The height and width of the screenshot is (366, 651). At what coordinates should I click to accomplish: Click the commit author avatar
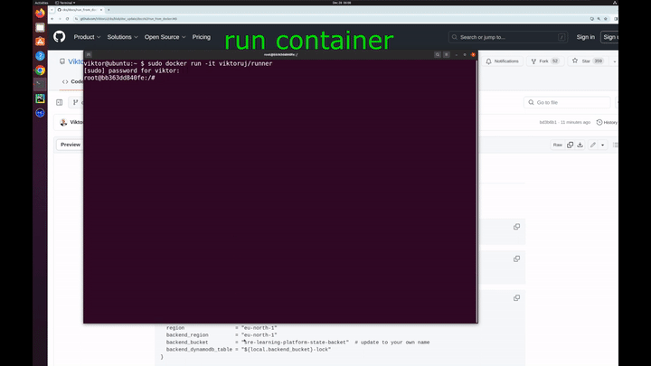(63, 122)
